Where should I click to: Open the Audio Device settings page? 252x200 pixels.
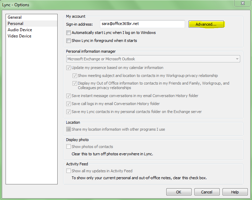pos(20,30)
